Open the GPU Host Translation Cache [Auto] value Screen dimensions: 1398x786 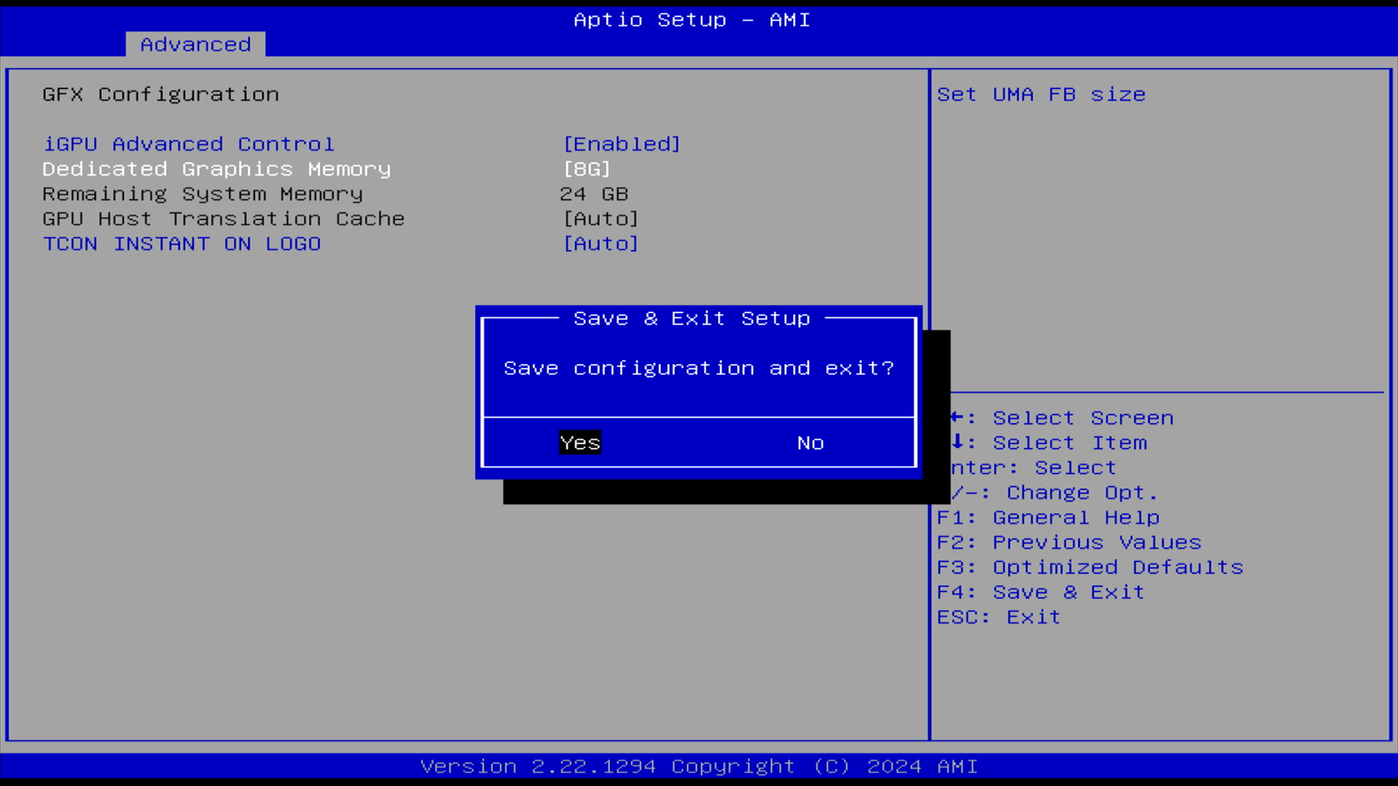coord(601,219)
